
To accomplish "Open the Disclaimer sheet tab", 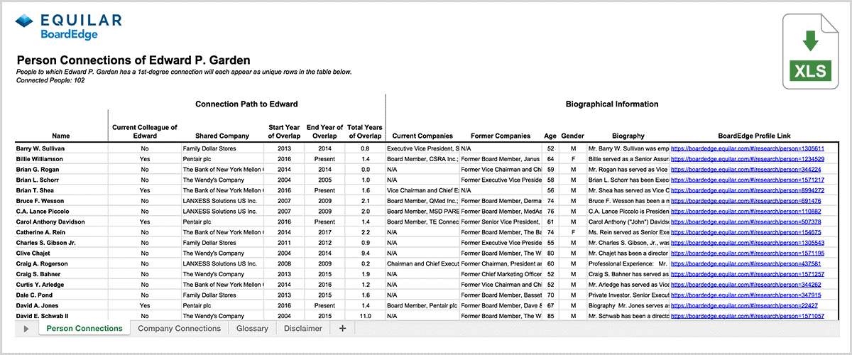I will coord(303,328).
